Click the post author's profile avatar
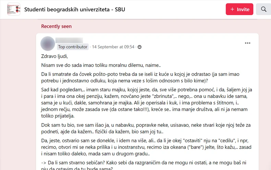The width and height of the screenshot is (271, 170). click(48, 44)
